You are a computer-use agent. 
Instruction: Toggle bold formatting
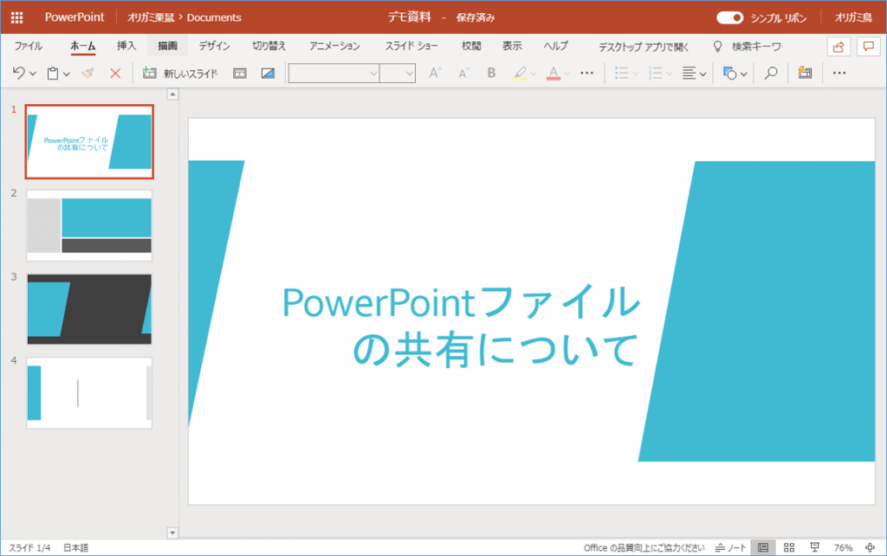click(x=491, y=73)
